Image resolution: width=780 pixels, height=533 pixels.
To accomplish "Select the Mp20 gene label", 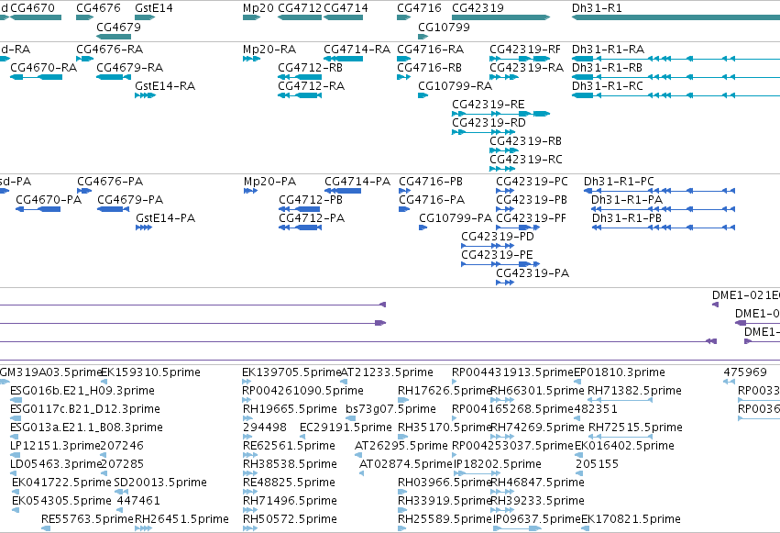I will tap(258, 8).
